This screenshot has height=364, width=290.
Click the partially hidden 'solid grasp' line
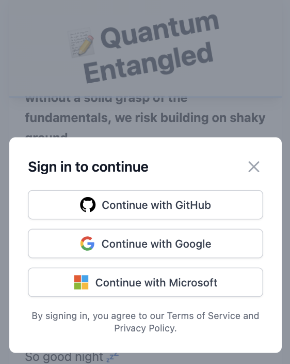pyautogui.click(x=106, y=99)
